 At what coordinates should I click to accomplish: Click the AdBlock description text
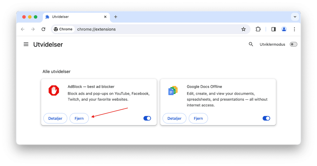coord(108,96)
